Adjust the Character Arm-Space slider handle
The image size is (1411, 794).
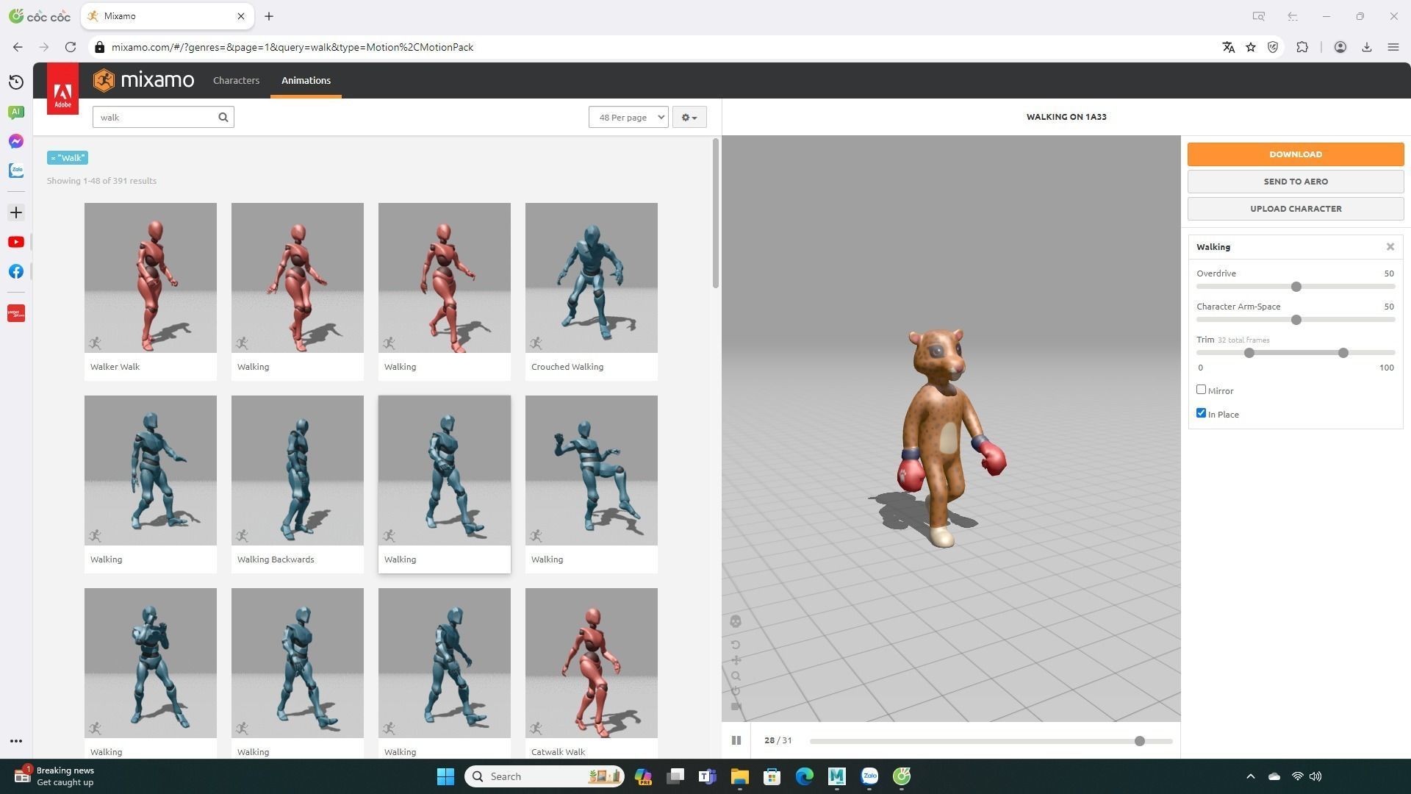[x=1296, y=320]
